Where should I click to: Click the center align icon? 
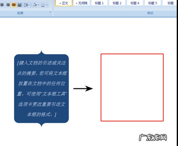pyautogui.click(x=2, y=5)
